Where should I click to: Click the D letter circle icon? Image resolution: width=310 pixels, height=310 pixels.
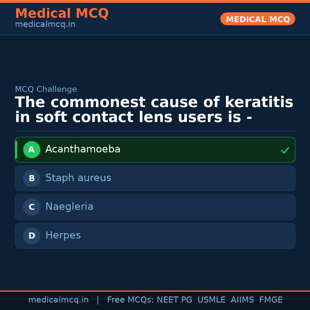32,236
